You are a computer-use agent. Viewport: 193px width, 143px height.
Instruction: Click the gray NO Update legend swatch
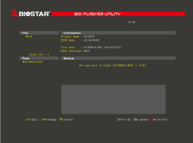(x=135, y=119)
